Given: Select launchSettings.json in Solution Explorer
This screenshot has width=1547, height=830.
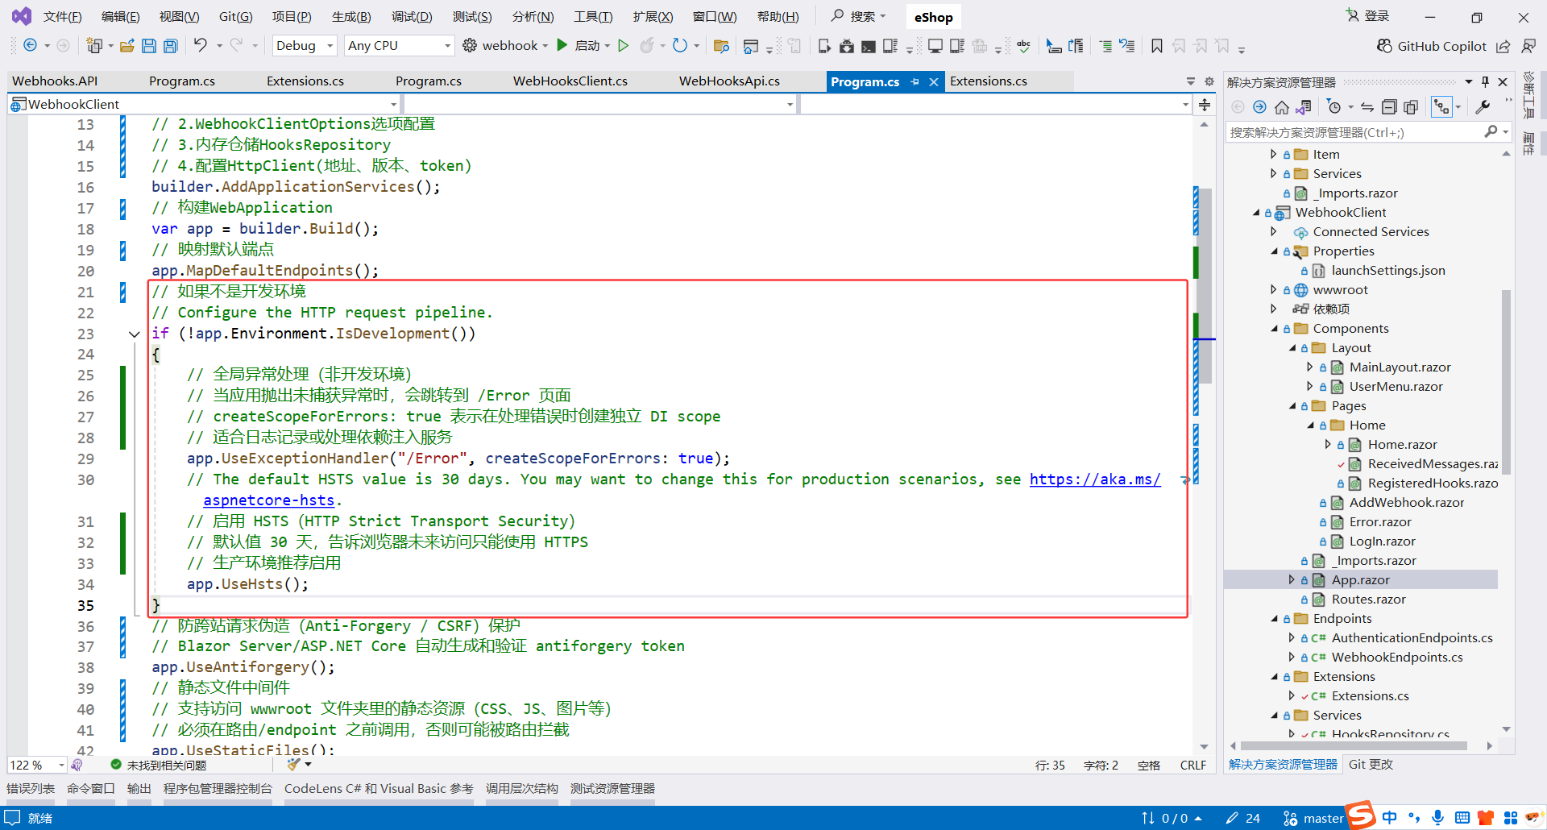Looking at the screenshot, I should pyautogui.click(x=1388, y=271).
